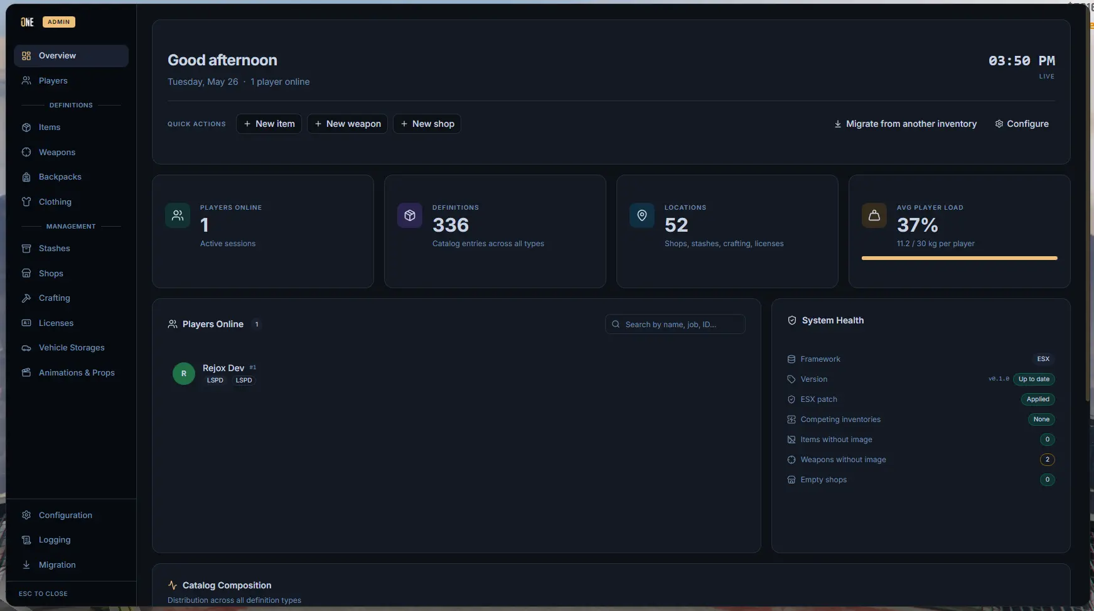Image resolution: width=1094 pixels, height=611 pixels.
Task: Navigate to Weapons definitions
Action: 71,152
